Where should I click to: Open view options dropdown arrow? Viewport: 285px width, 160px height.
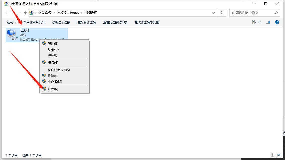[260, 22]
